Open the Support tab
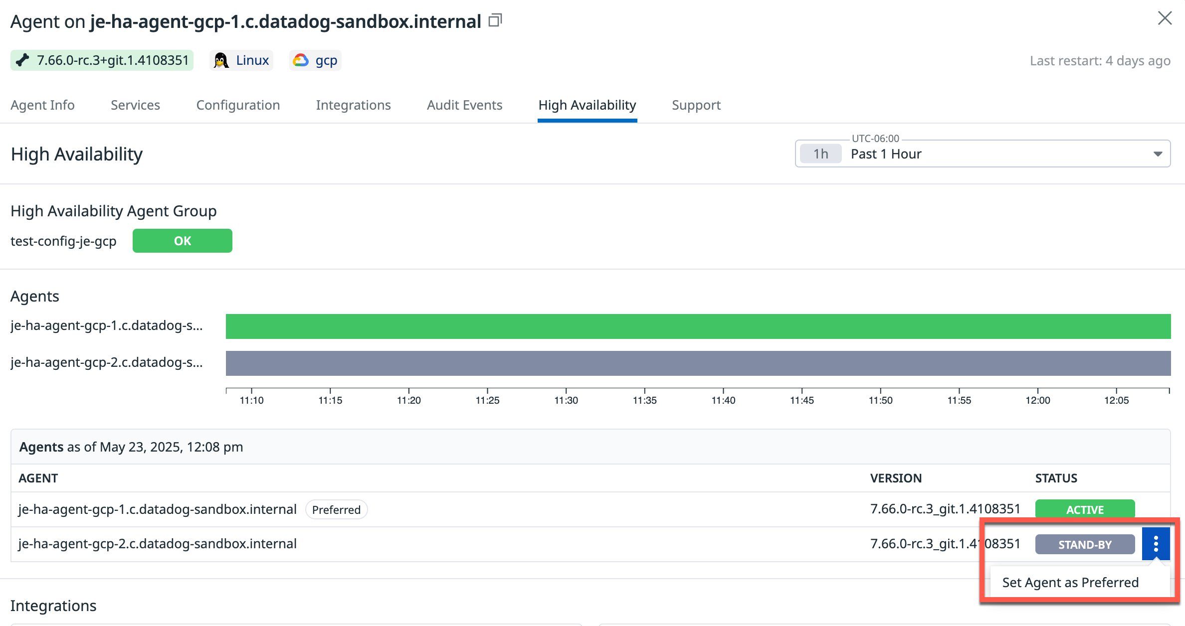 coord(696,105)
